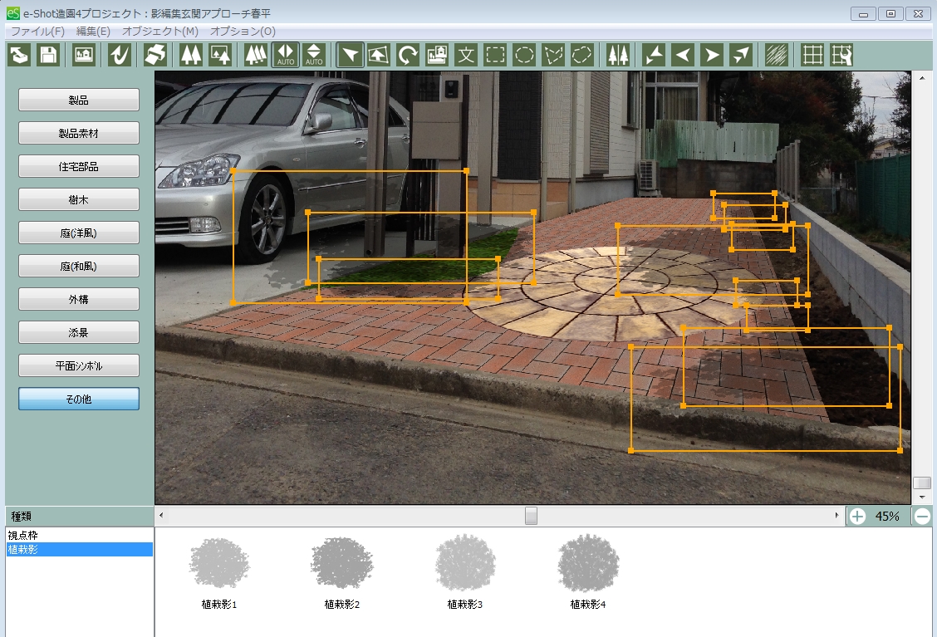Screen dimensions: 937x637
Task: Choose the elliptical dashed selection tool
Action: click(524, 55)
